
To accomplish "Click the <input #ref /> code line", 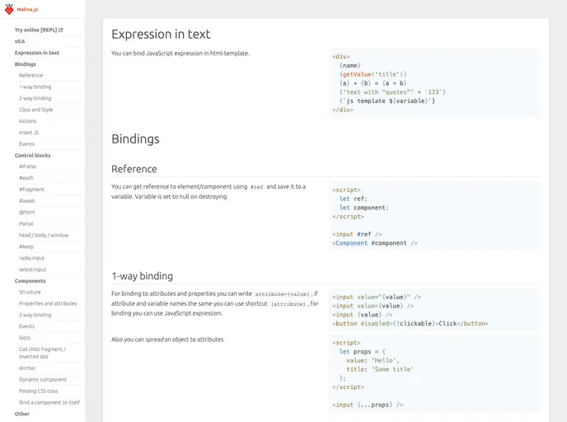I will tap(357, 234).
